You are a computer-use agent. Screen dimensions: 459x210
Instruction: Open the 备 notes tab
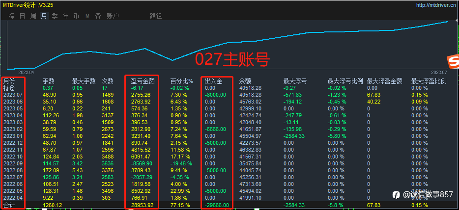(x=98, y=16)
